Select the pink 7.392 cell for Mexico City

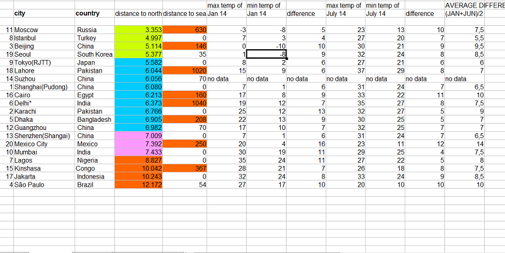tap(138, 144)
